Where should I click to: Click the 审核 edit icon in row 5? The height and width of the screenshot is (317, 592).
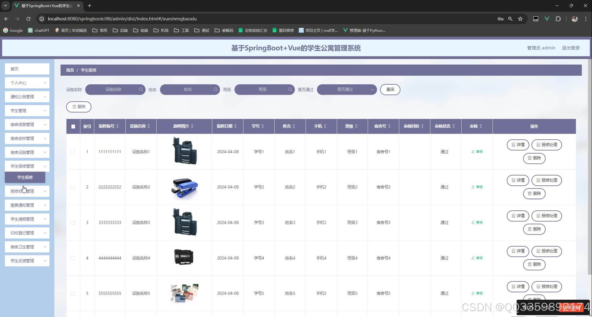tap(477, 293)
